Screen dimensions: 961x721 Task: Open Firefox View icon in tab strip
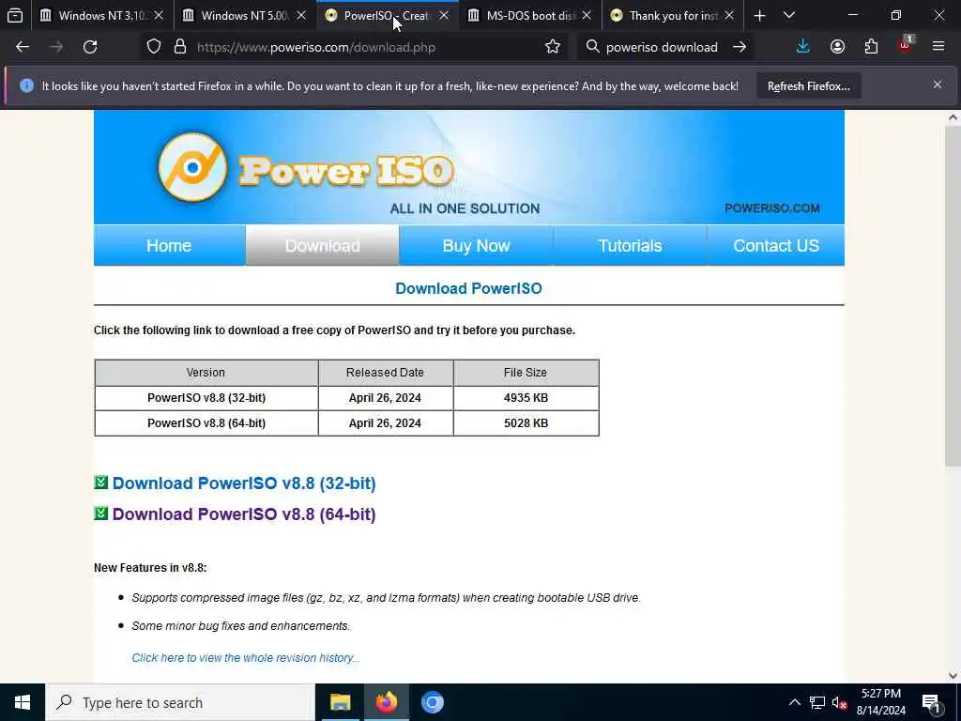(15, 15)
